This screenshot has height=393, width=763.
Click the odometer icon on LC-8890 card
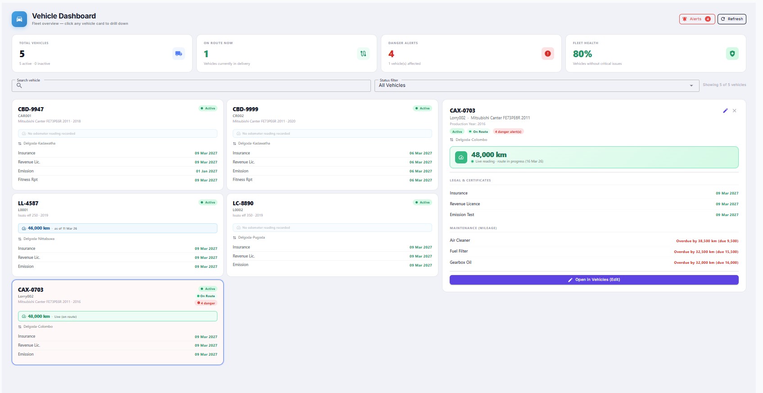point(239,228)
